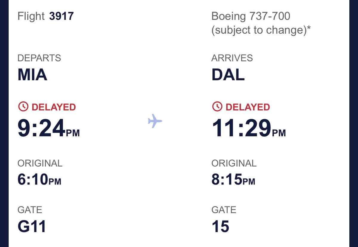Click the DAL arrival airport code
Image resolution: width=358 pixels, height=247 pixels.
(228, 75)
